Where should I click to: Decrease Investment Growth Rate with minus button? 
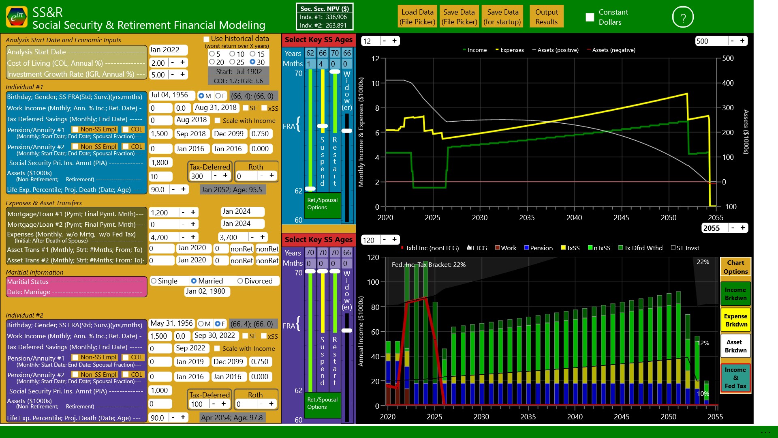(173, 75)
